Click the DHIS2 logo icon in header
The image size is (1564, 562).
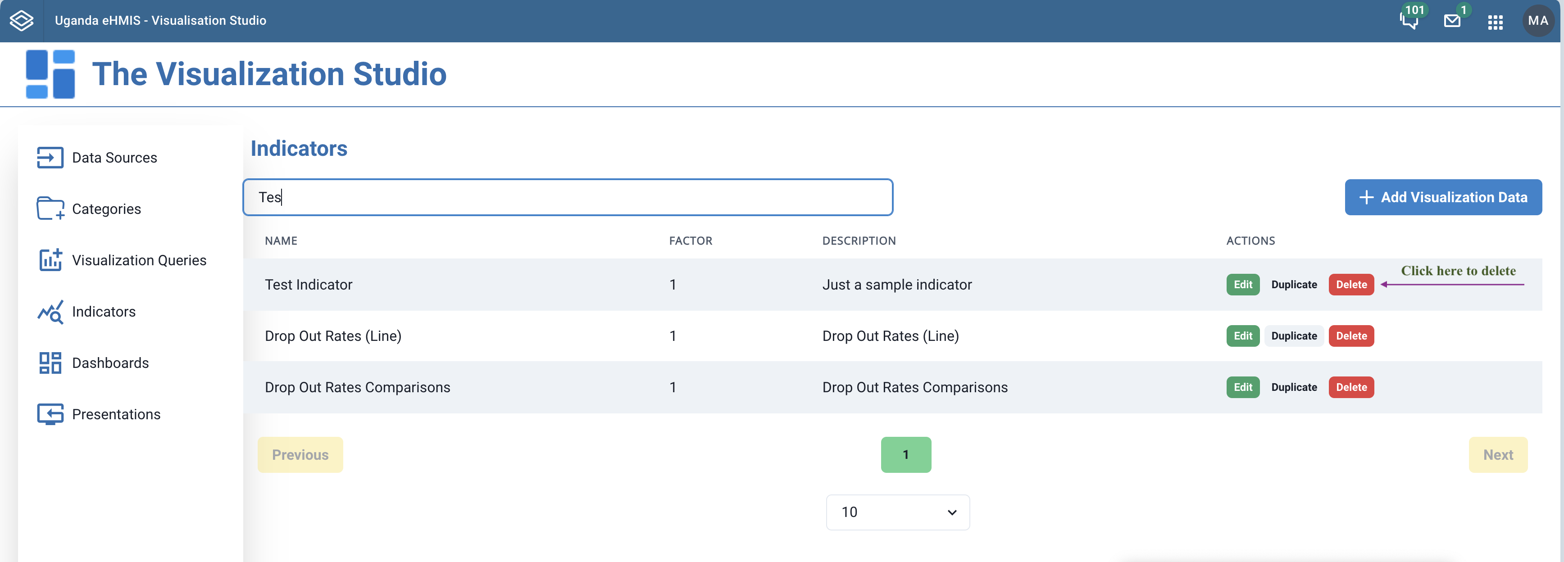(x=22, y=21)
